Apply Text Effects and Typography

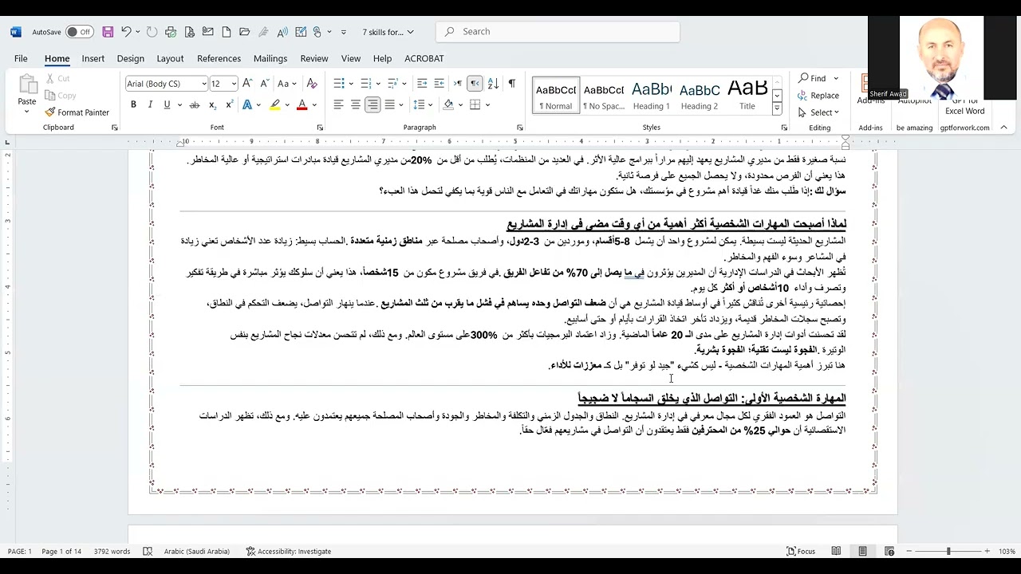pos(247,104)
